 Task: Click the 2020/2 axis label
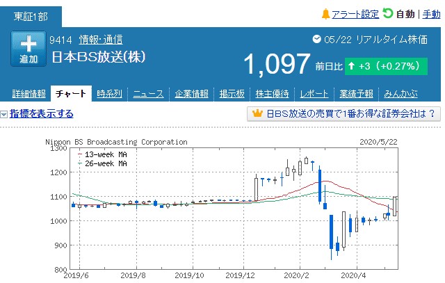296,275
